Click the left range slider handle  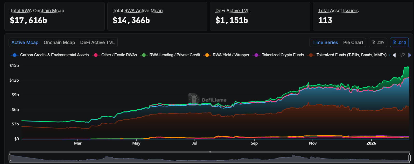click(x=10, y=158)
